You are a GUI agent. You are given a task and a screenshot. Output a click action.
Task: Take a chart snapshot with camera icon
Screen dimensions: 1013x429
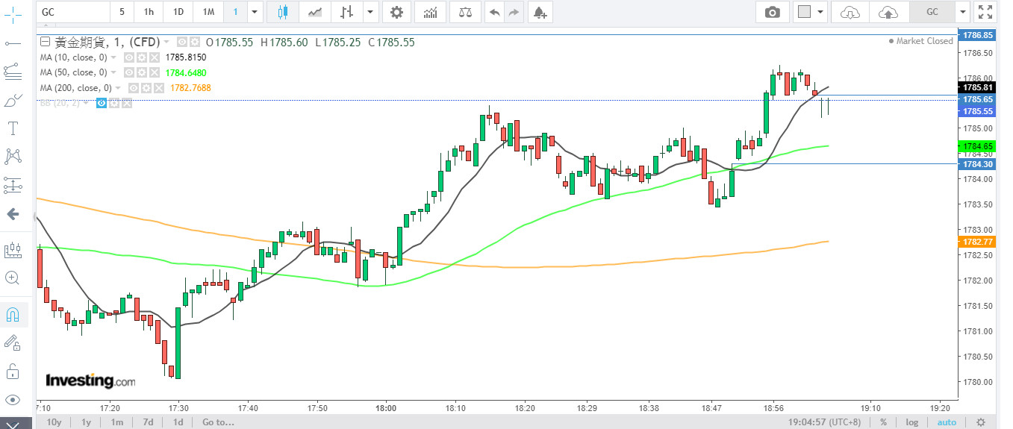[x=773, y=12]
